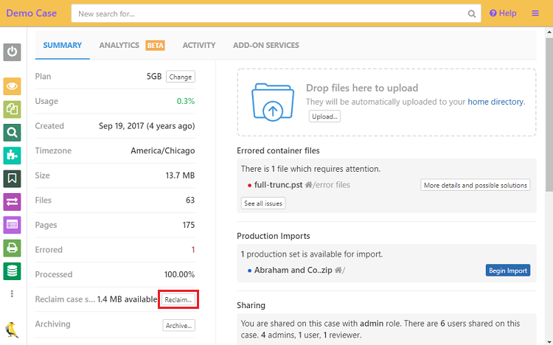Open the eye review icon in sidebar
553x345 pixels.
tap(13, 86)
